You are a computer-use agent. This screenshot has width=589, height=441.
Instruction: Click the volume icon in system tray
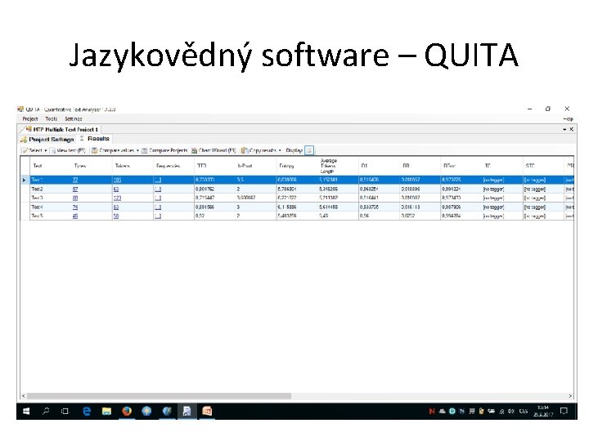coord(510,412)
